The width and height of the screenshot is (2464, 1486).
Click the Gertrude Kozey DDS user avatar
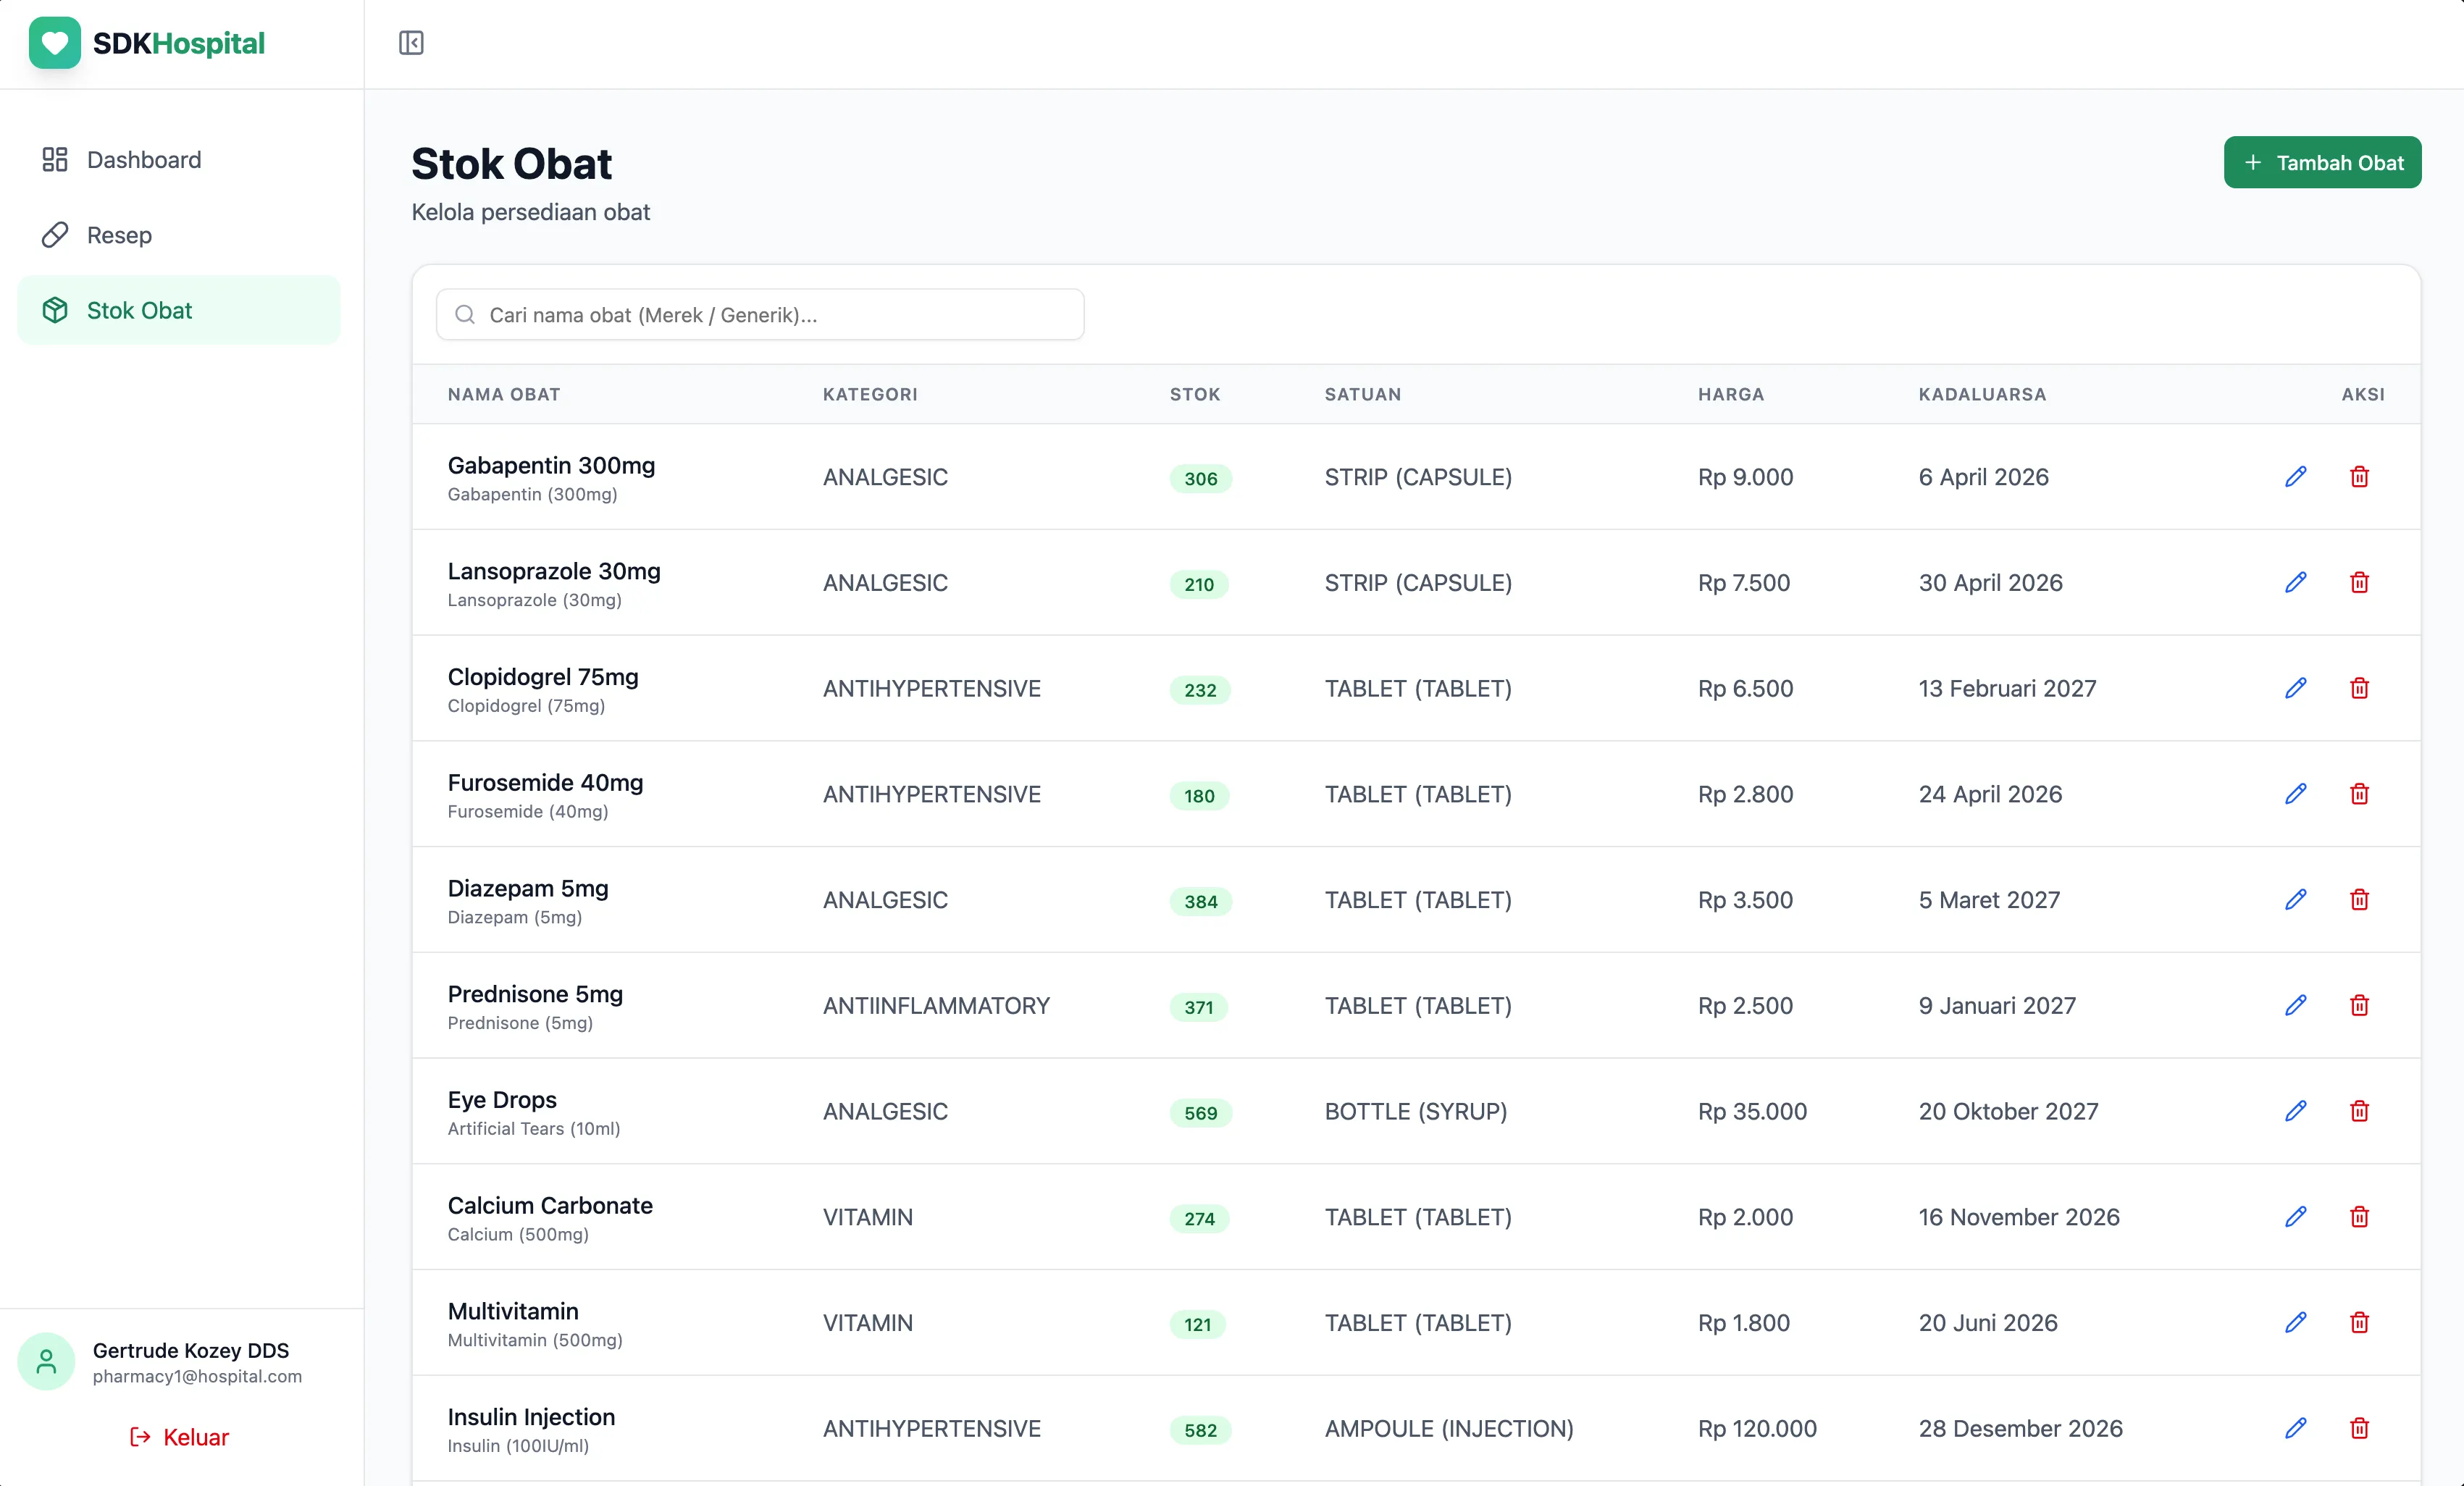[x=46, y=1361]
